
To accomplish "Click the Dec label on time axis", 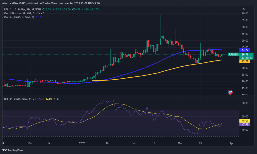I will [x=30, y=143].
